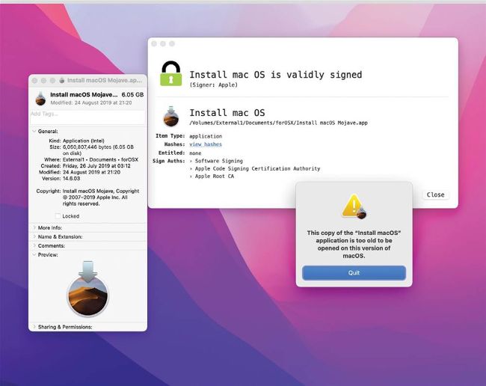The image size is (486, 386).
Task: Collapse the Preview section
Action: tap(34, 254)
